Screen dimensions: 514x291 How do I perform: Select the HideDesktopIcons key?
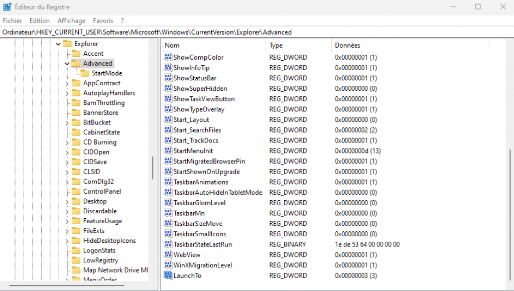pyautogui.click(x=109, y=240)
